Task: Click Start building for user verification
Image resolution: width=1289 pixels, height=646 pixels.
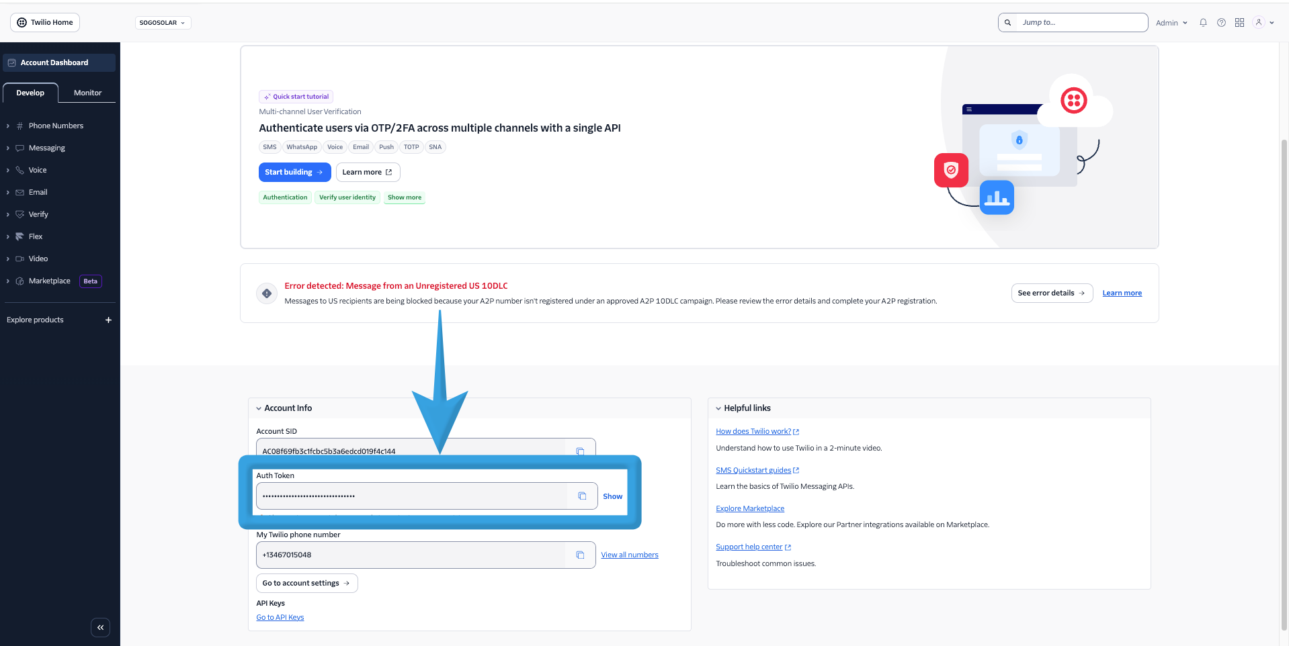Action: tap(294, 172)
